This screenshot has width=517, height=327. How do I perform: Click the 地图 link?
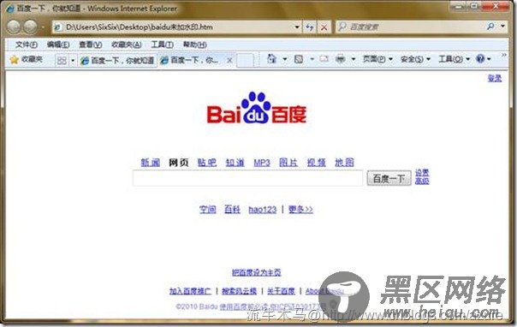[344, 162]
